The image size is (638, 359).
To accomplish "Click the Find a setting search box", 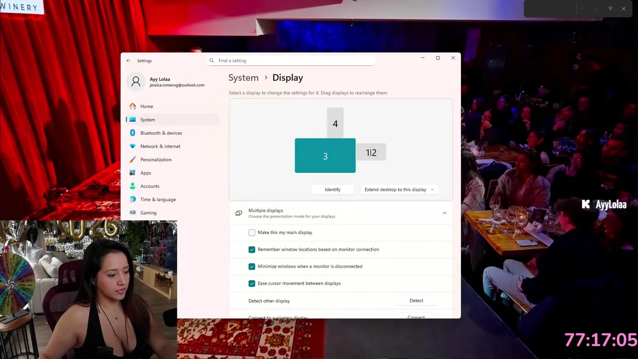I will point(291,61).
